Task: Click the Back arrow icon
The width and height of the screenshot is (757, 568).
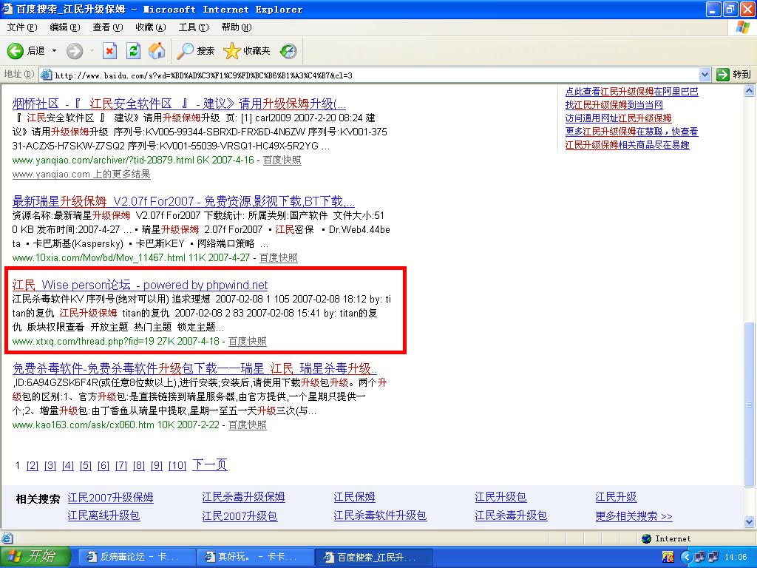Action: pos(15,51)
